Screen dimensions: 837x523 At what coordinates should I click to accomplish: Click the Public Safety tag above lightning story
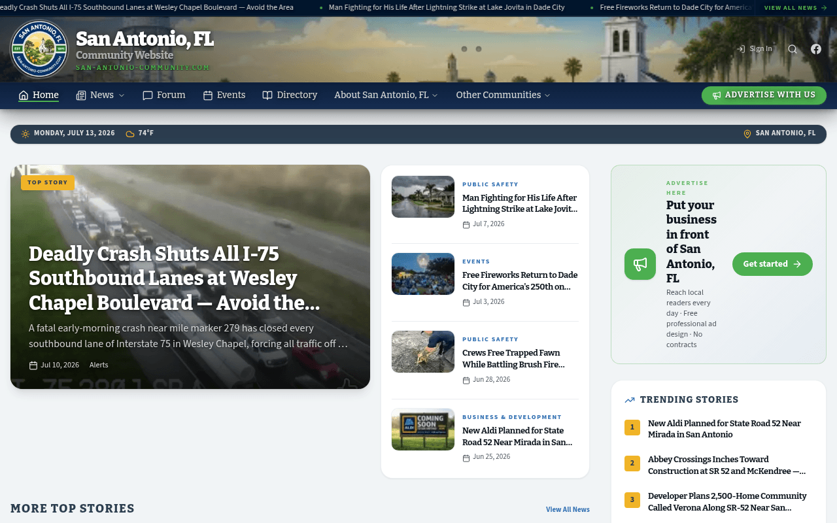pyautogui.click(x=490, y=184)
